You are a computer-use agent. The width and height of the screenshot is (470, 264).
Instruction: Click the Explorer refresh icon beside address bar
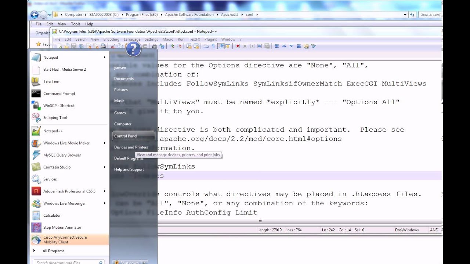pyautogui.click(x=412, y=15)
